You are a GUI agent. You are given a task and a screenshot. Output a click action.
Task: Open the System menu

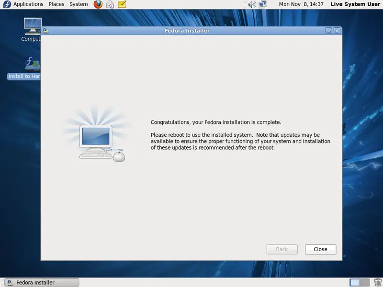(79, 4)
